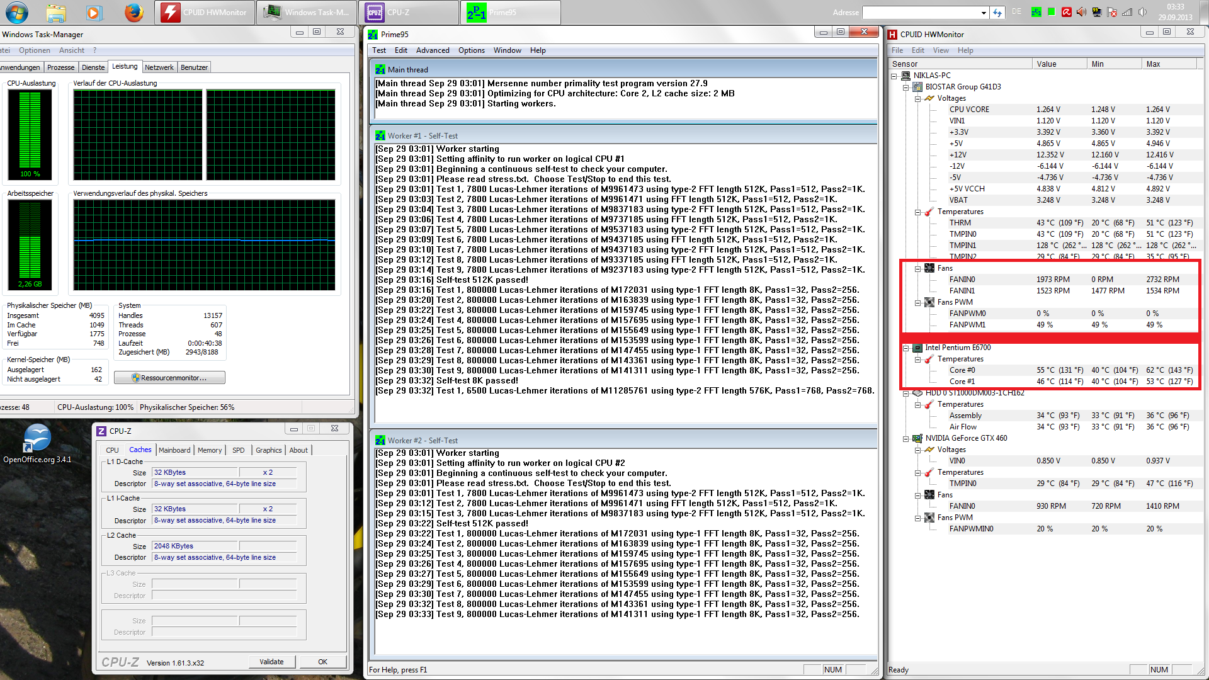The width and height of the screenshot is (1209, 680).
Task: Switch to SPD tab in CPU-Z
Action: pyautogui.click(x=238, y=450)
